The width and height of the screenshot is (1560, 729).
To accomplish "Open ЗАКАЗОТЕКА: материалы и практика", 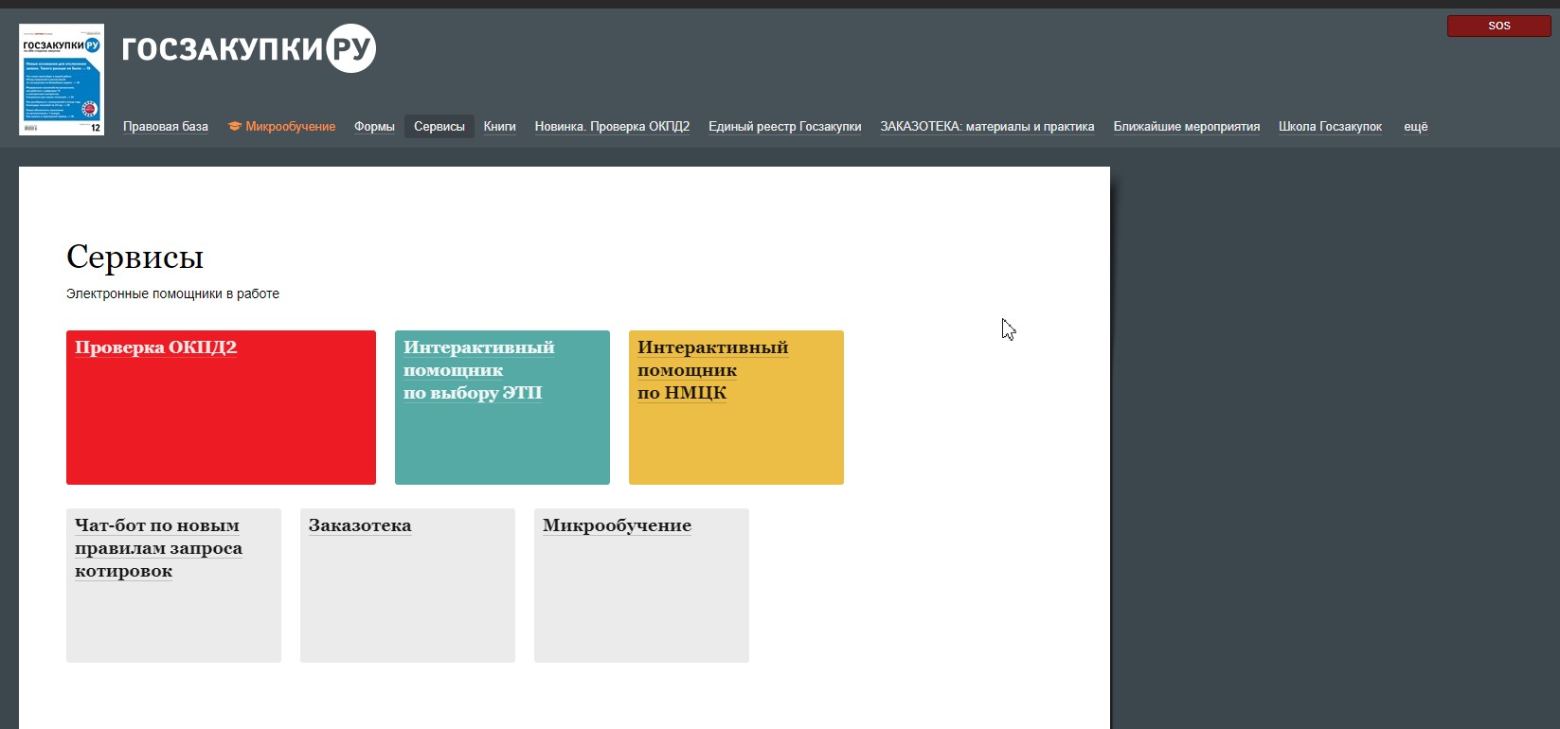I will 987,127.
